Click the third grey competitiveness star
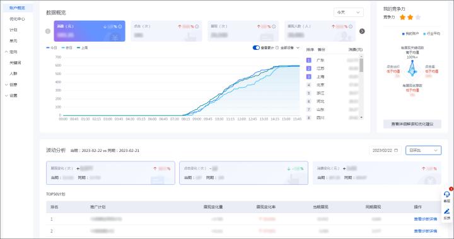Screen dimensions: 454x239 tap(418, 18)
